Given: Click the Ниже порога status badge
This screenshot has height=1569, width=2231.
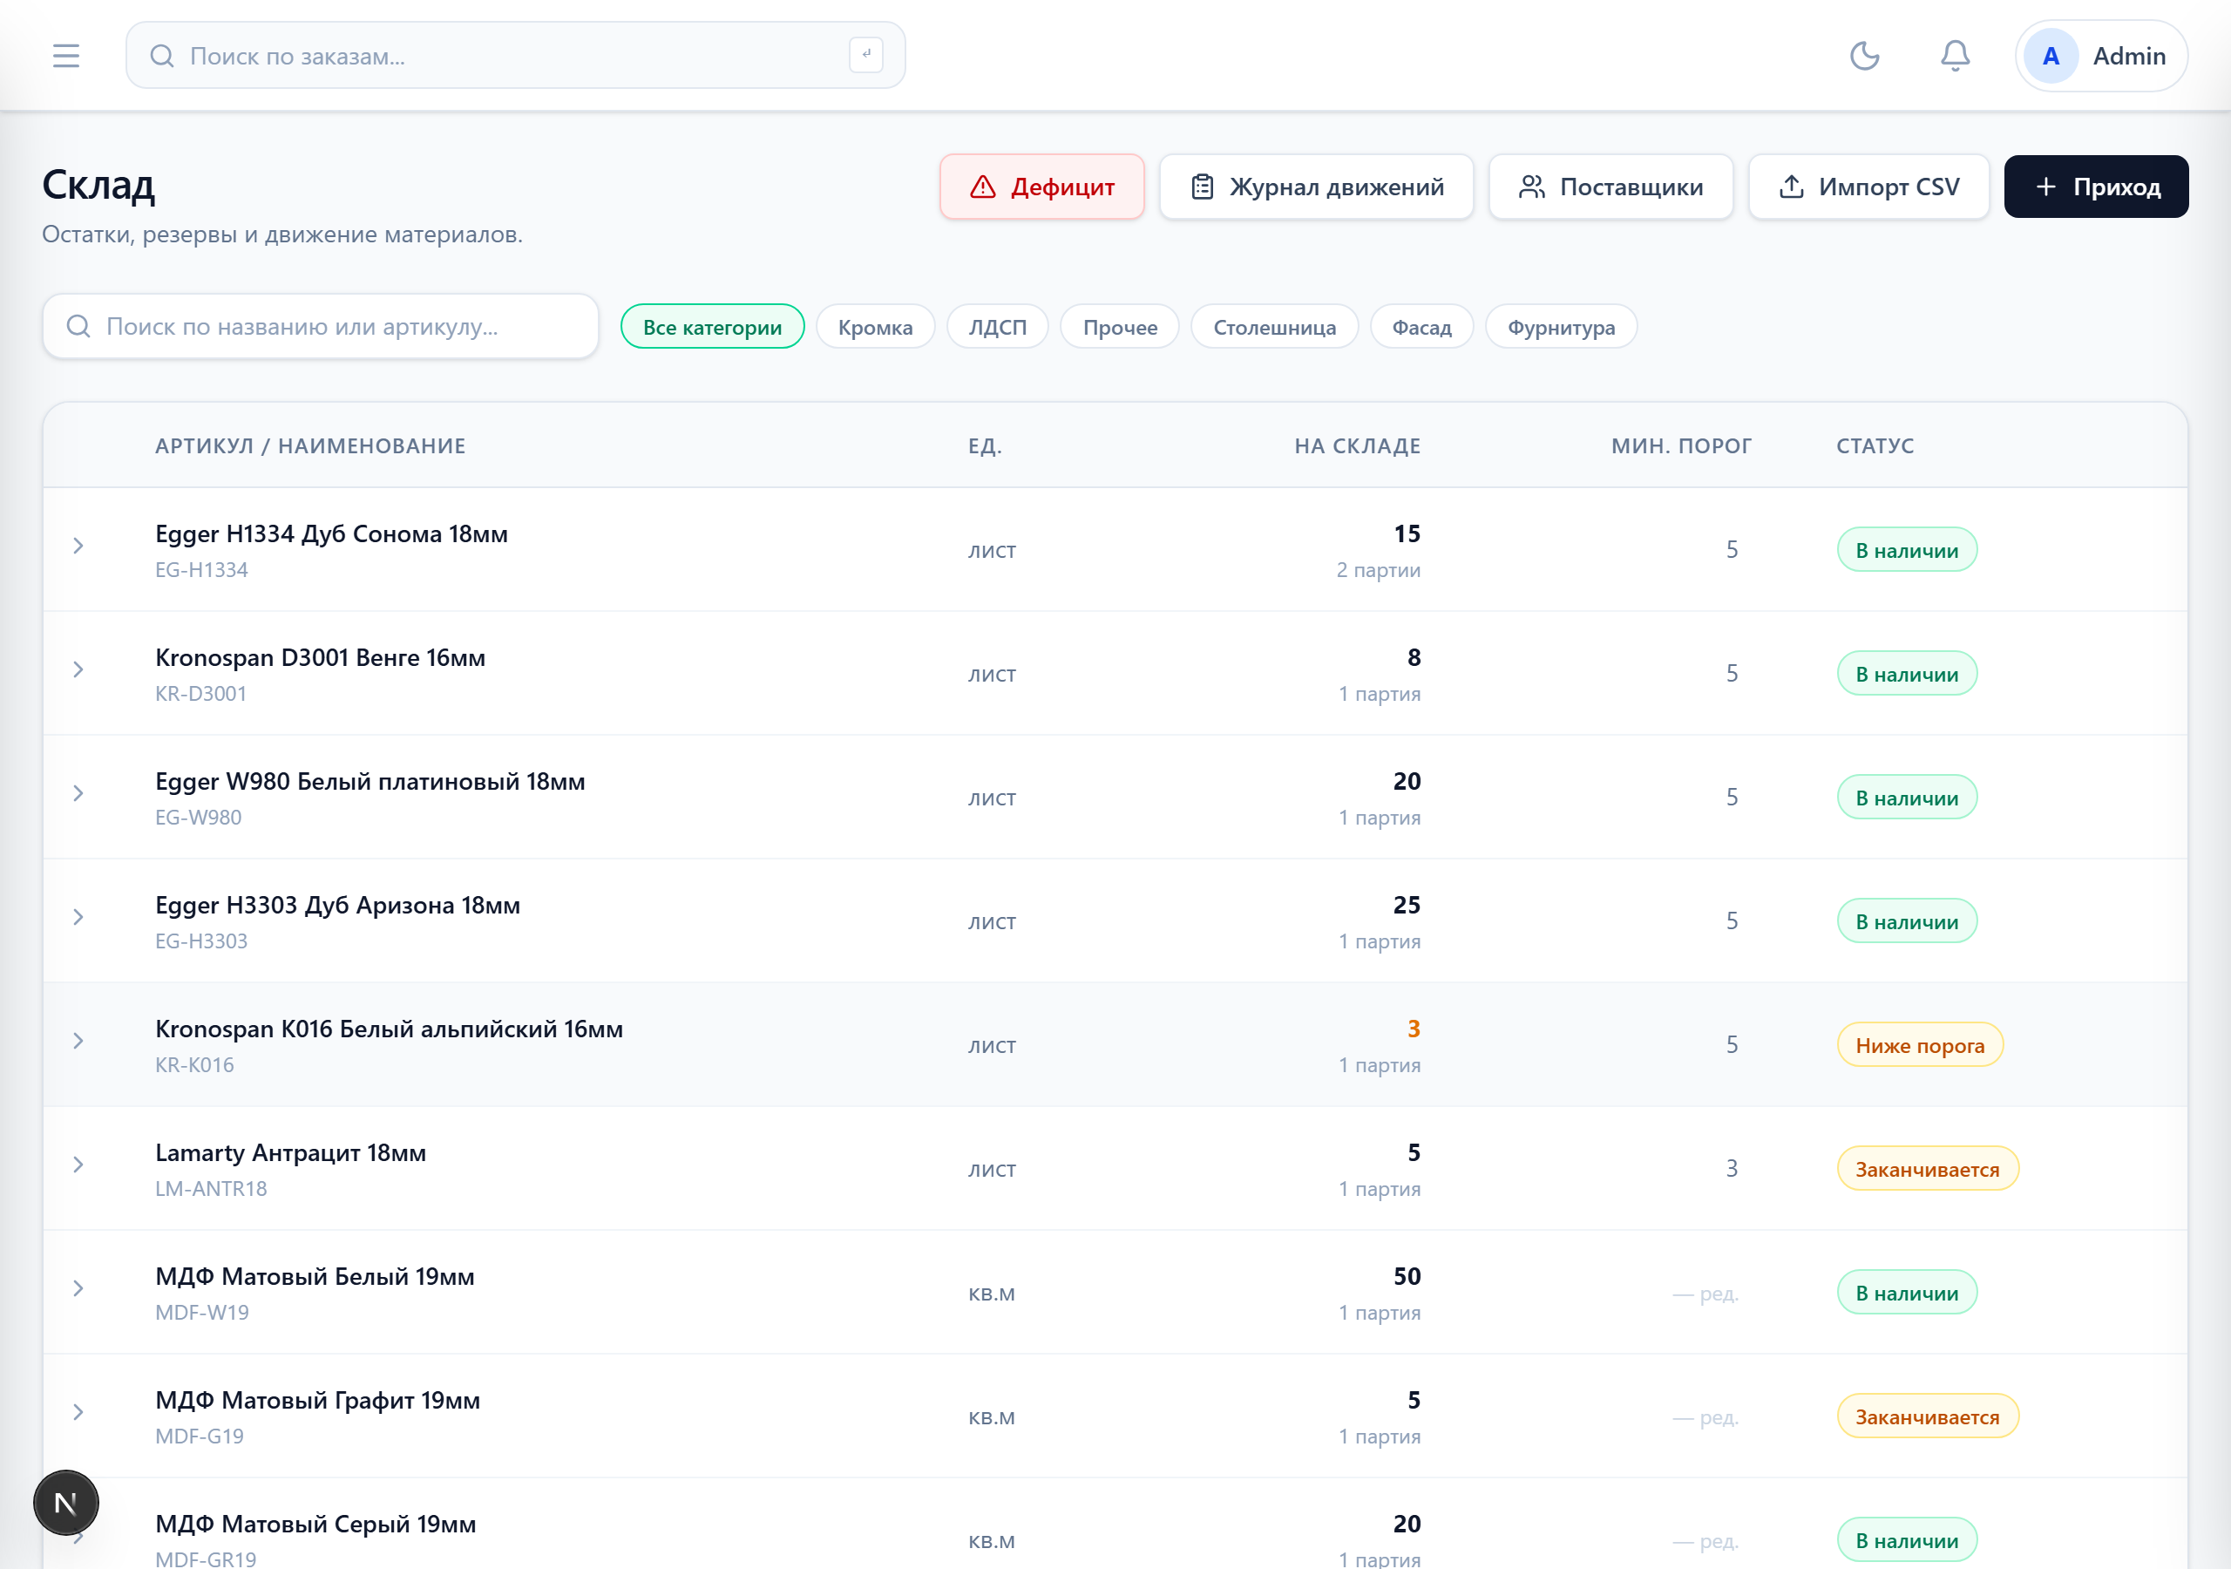Looking at the screenshot, I should [x=1919, y=1045].
